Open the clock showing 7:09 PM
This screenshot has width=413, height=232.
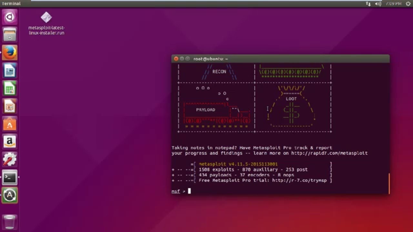coord(394,4)
